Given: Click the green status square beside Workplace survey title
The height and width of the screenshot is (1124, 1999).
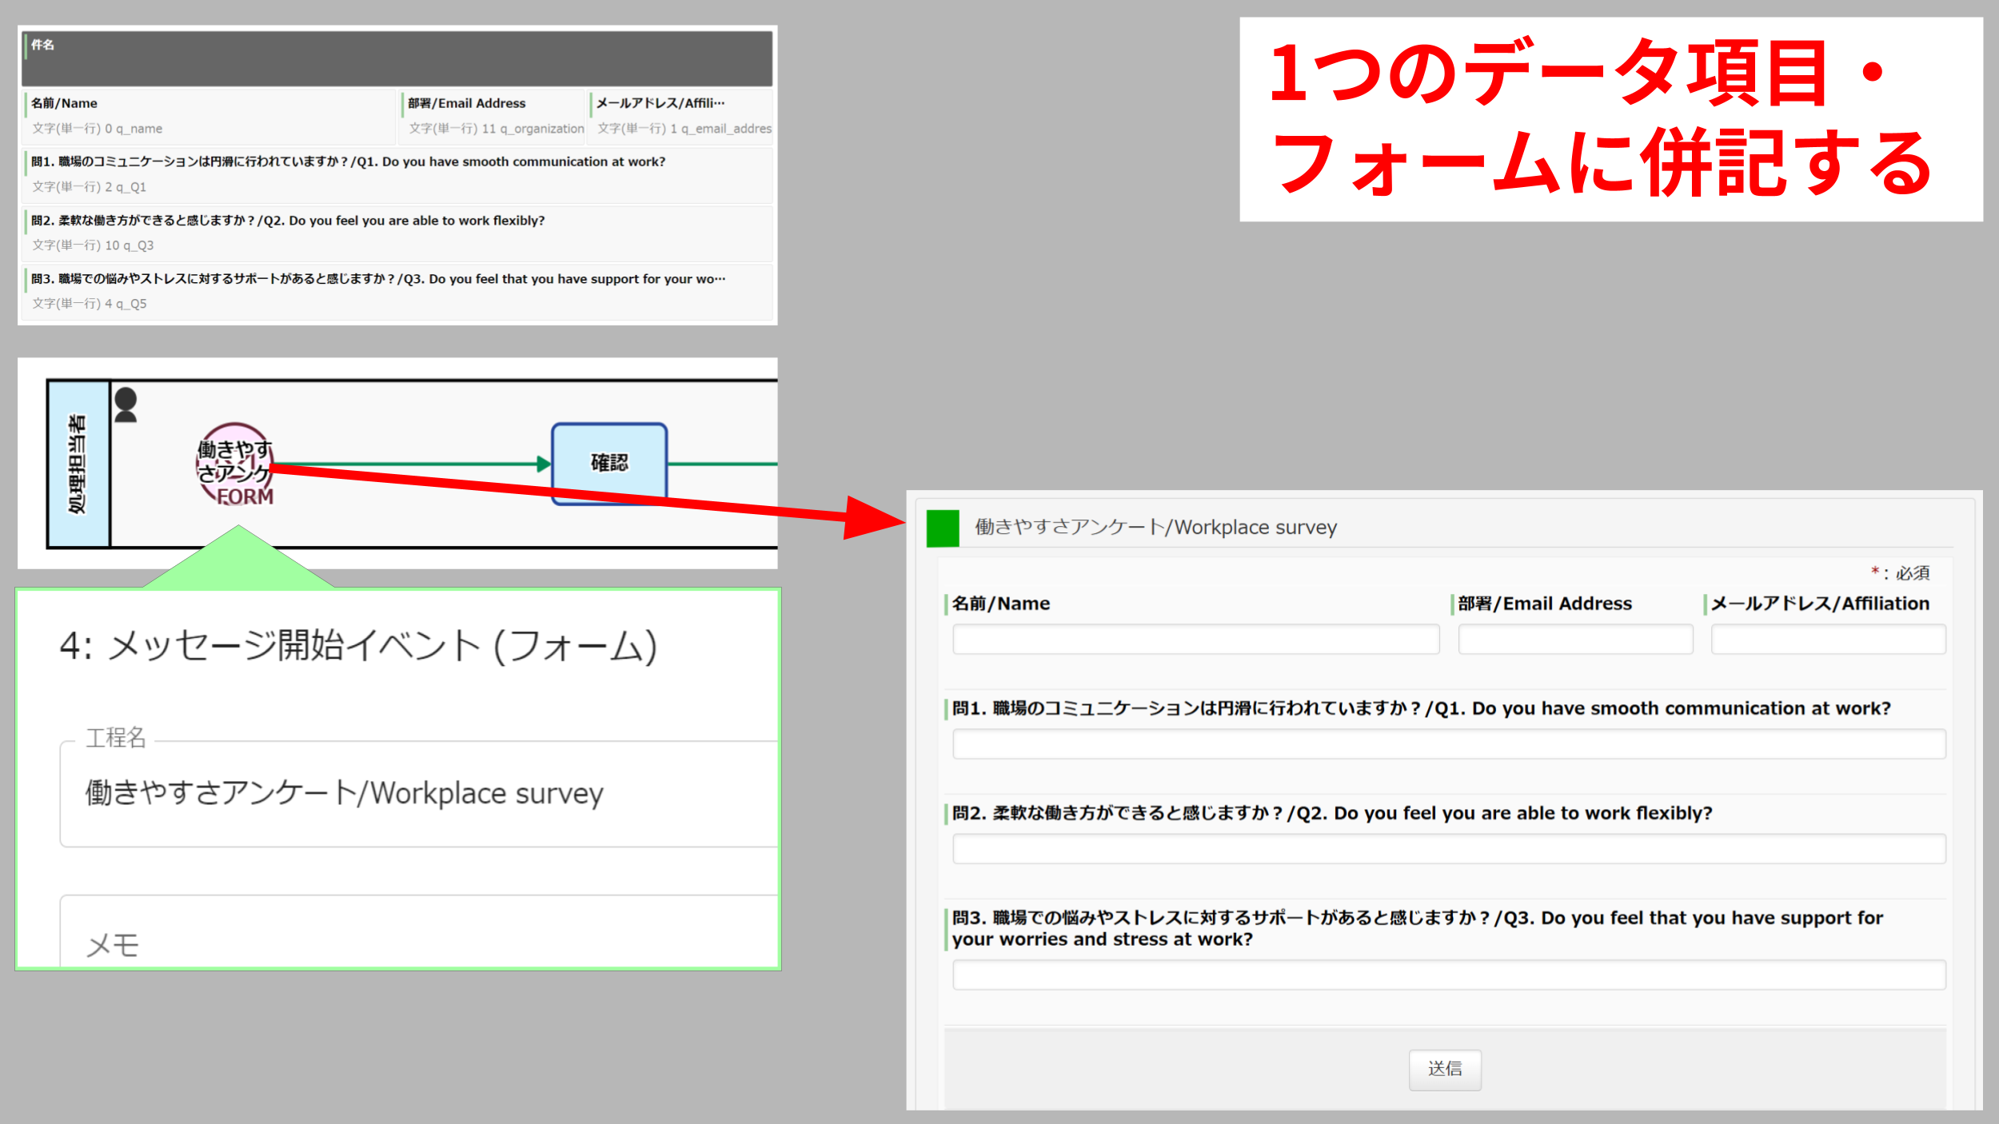Looking at the screenshot, I should pyautogui.click(x=942, y=527).
